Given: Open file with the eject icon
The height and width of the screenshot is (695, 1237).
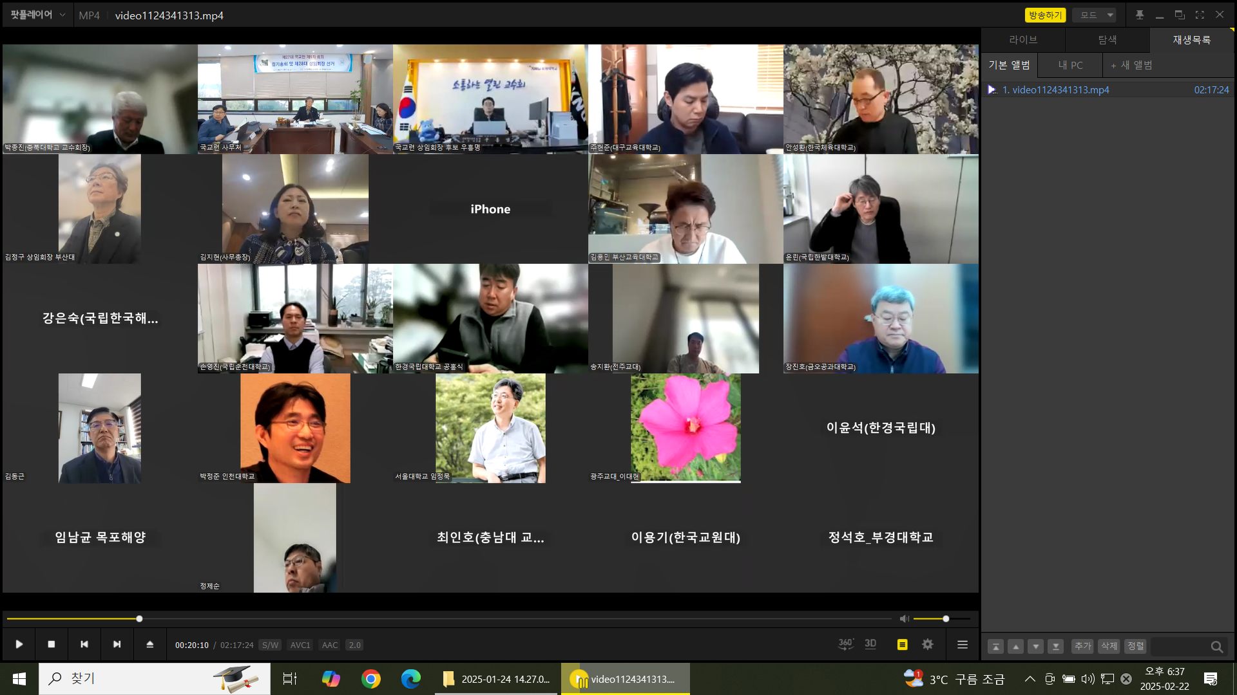Looking at the screenshot, I should click(x=149, y=644).
